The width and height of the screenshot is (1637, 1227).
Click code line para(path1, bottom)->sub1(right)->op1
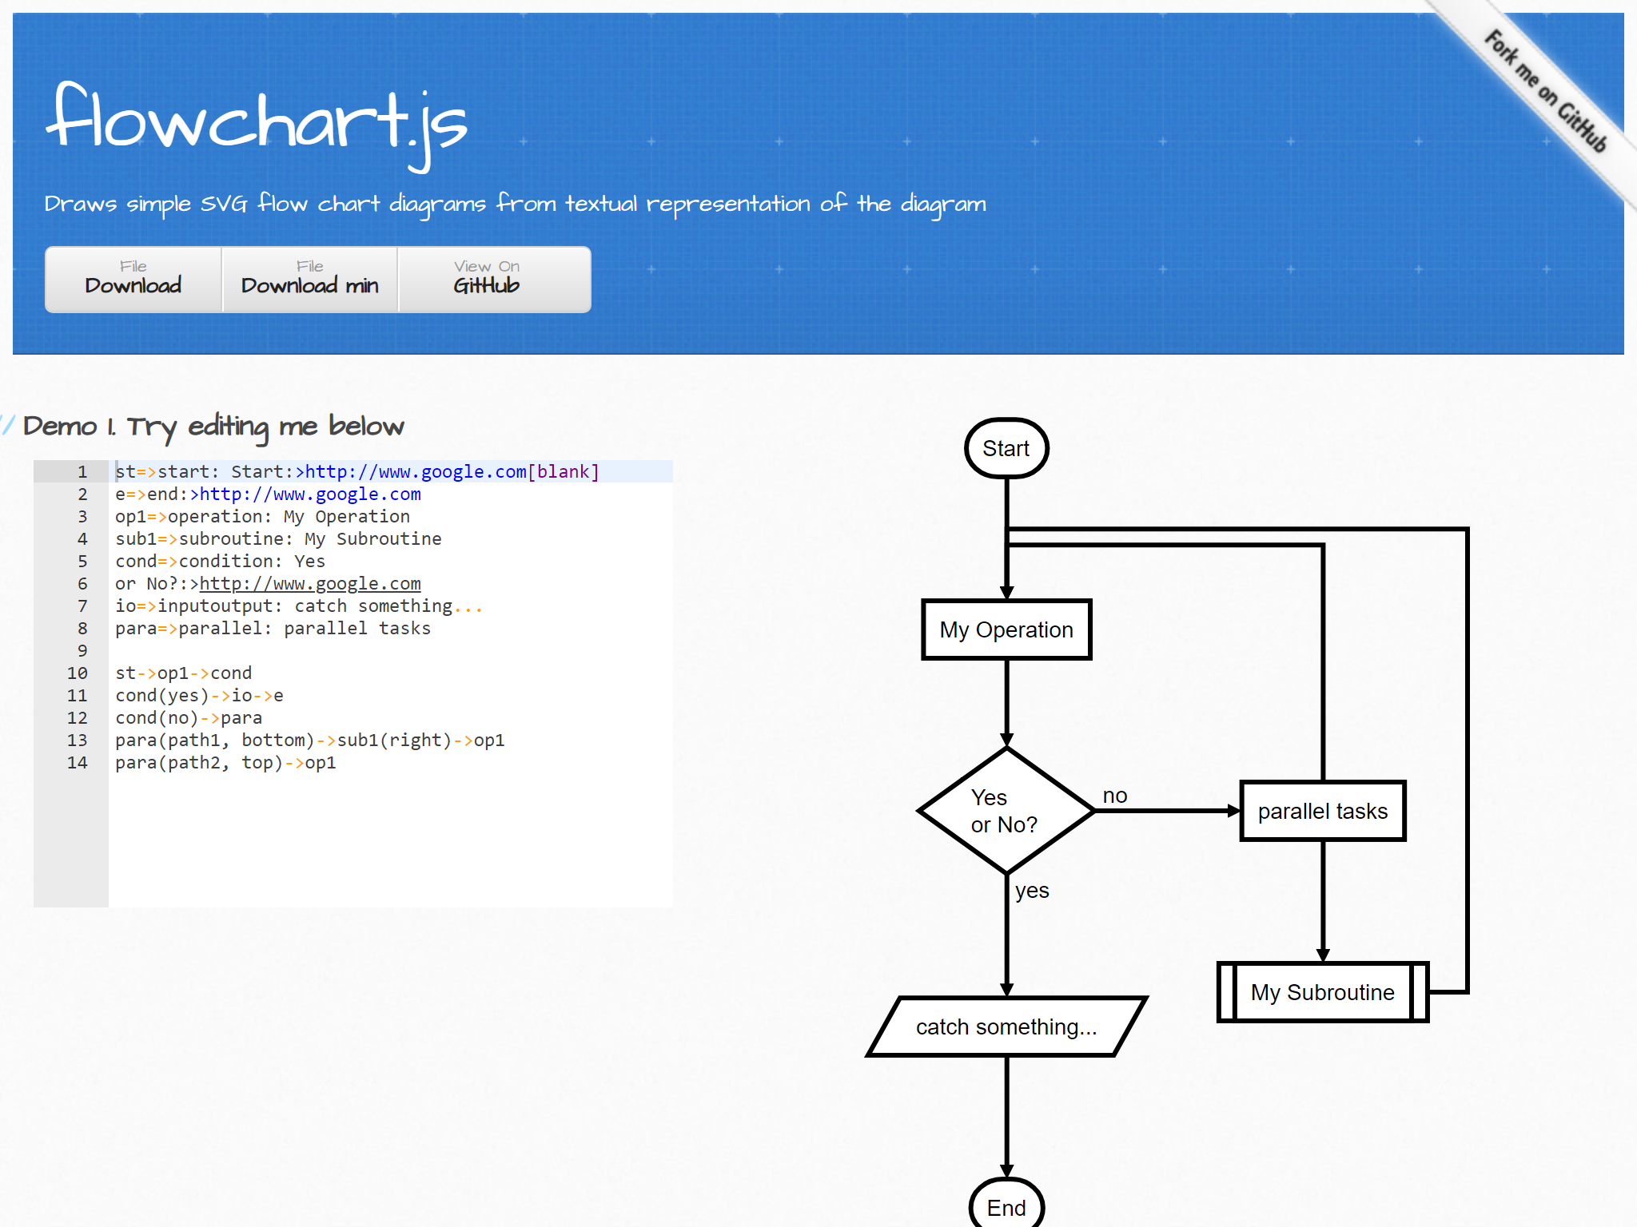(310, 740)
